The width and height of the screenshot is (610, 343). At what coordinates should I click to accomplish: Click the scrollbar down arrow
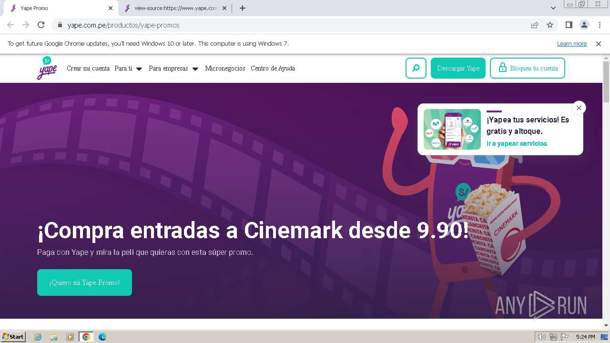point(606,325)
